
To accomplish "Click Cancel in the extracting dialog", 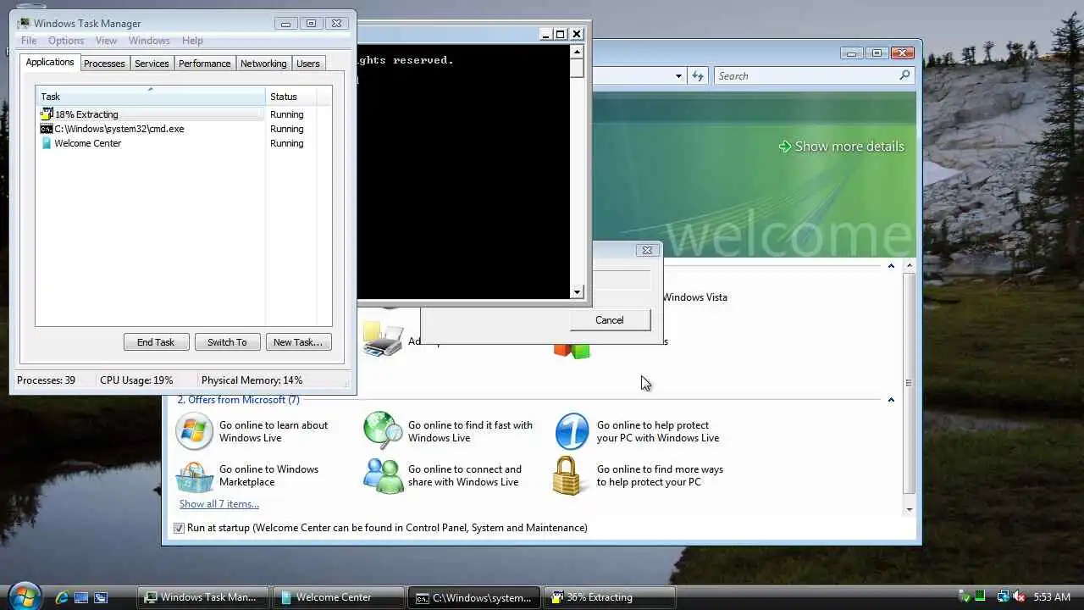I will tap(610, 320).
